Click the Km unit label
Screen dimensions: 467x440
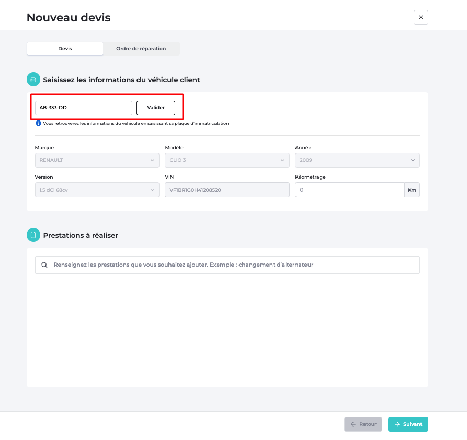click(412, 190)
